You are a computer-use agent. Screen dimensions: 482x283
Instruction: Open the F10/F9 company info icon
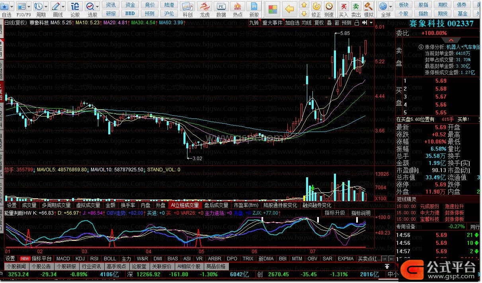point(21,6)
